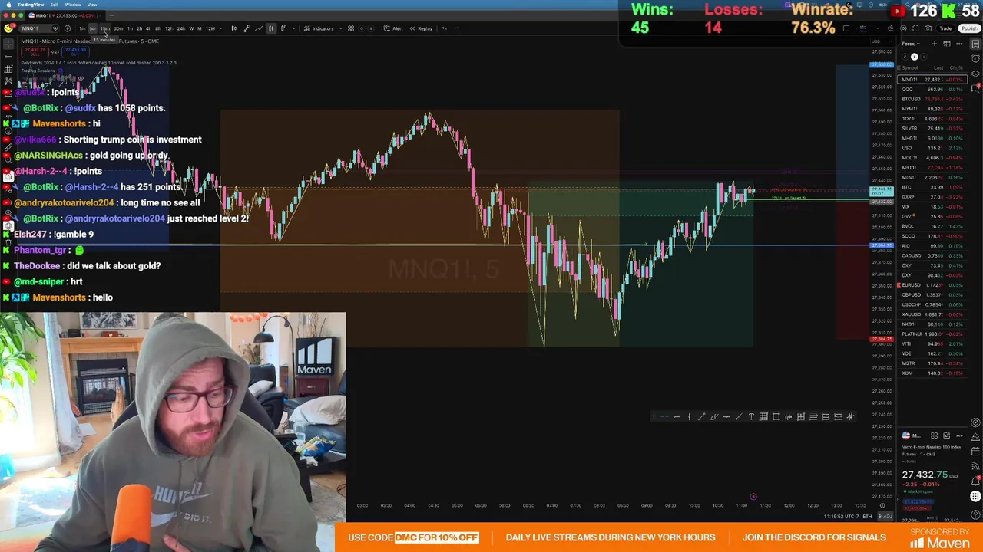Select the 30m timeframe button
Screen dimensions: 983x552
[118, 28]
